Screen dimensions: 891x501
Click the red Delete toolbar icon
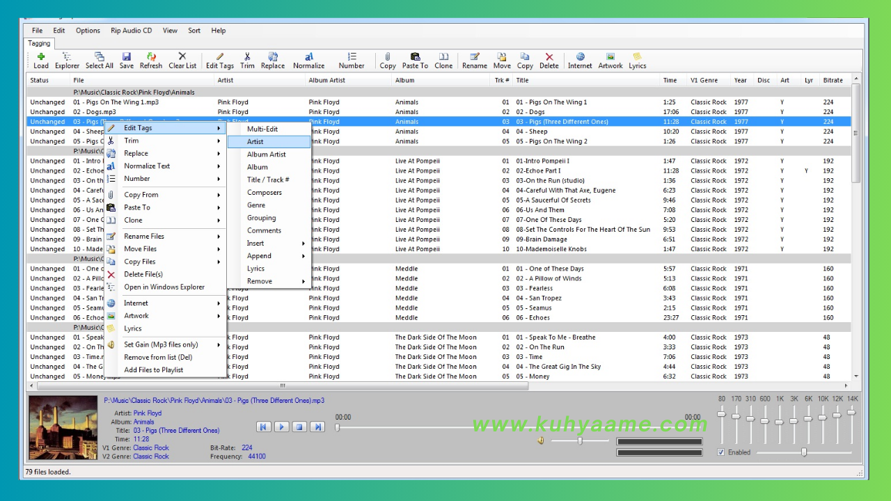click(x=549, y=57)
